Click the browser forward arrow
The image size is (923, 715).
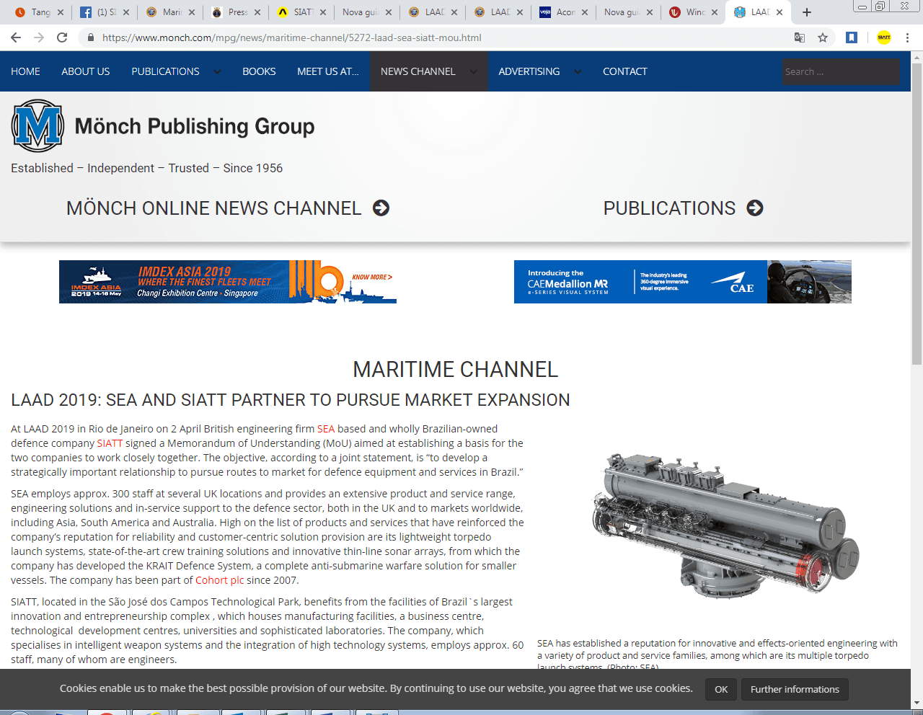(39, 37)
